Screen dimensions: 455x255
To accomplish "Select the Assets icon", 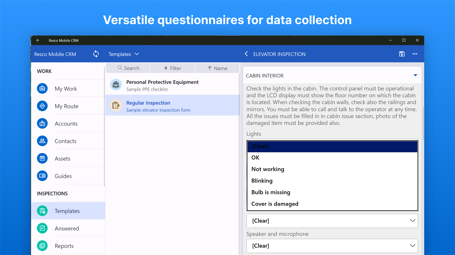I will click(x=42, y=158).
